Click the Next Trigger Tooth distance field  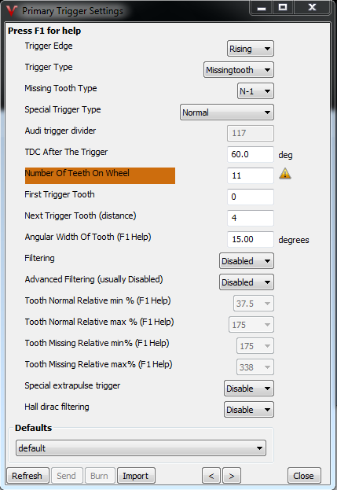(x=251, y=218)
